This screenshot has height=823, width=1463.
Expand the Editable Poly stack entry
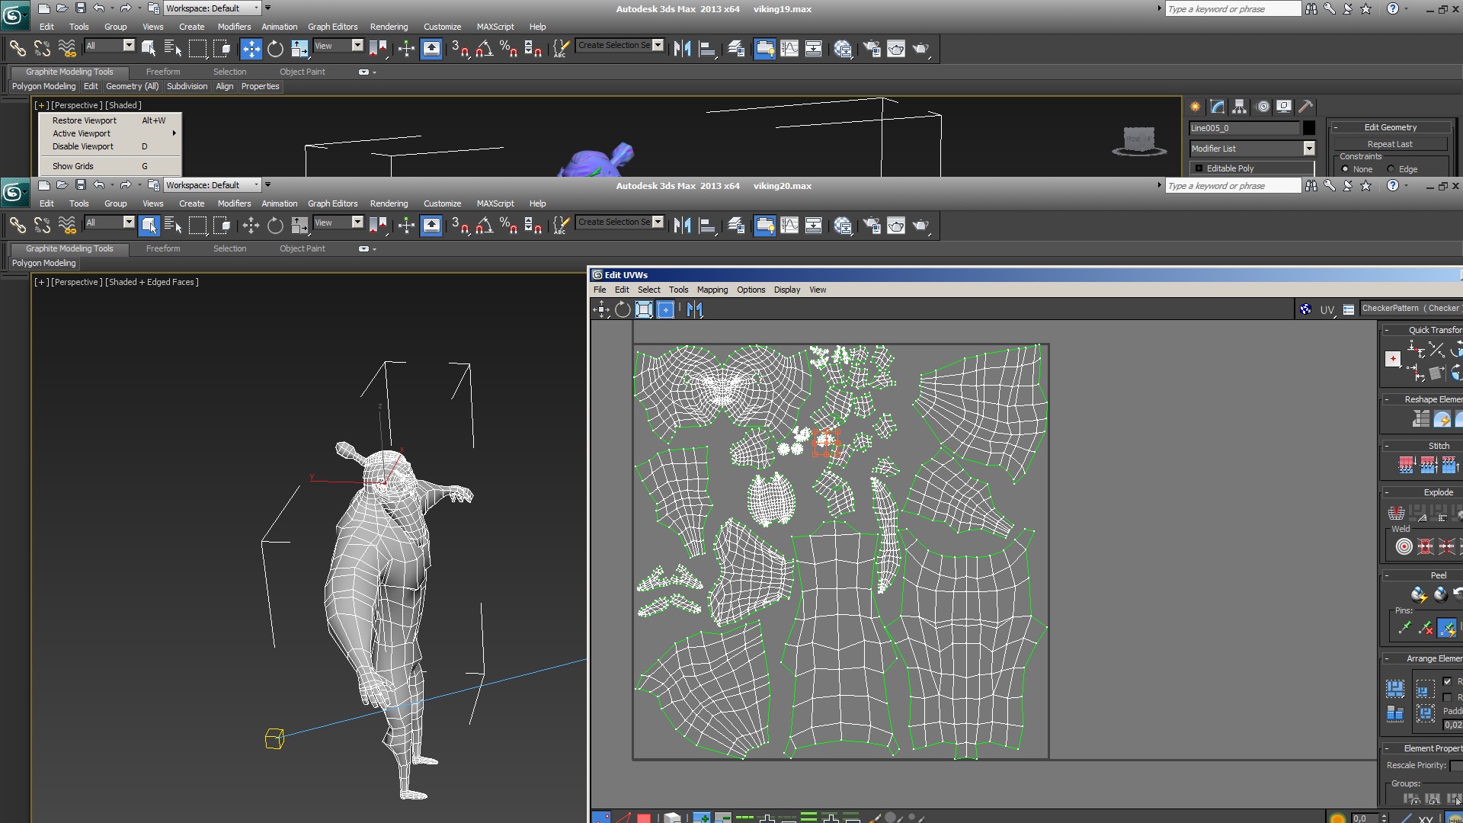[1199, 168]
